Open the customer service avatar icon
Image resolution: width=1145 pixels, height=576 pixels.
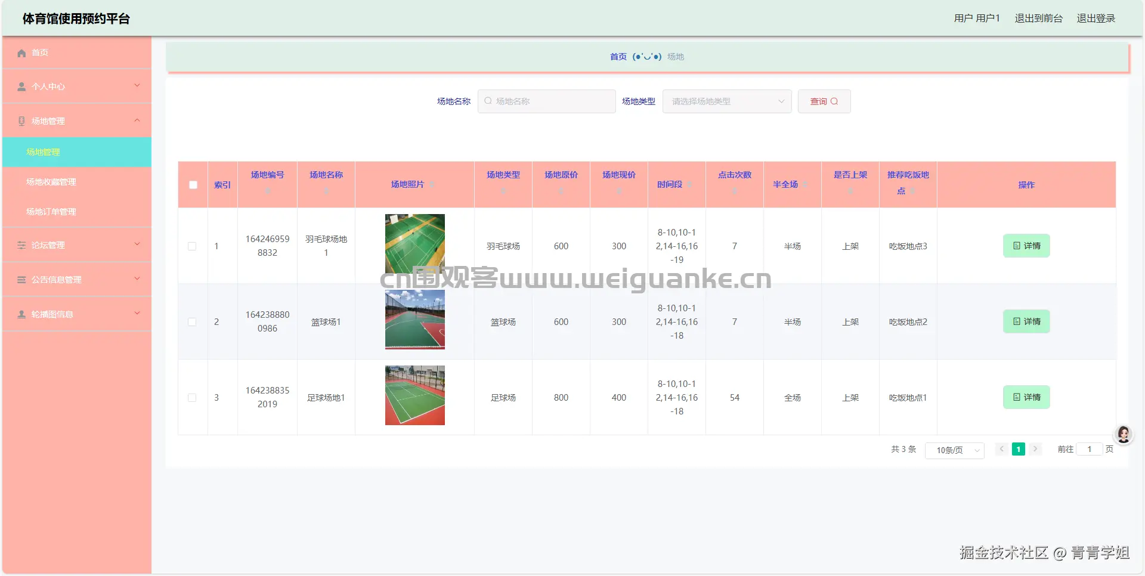[x=1124, y=435]
